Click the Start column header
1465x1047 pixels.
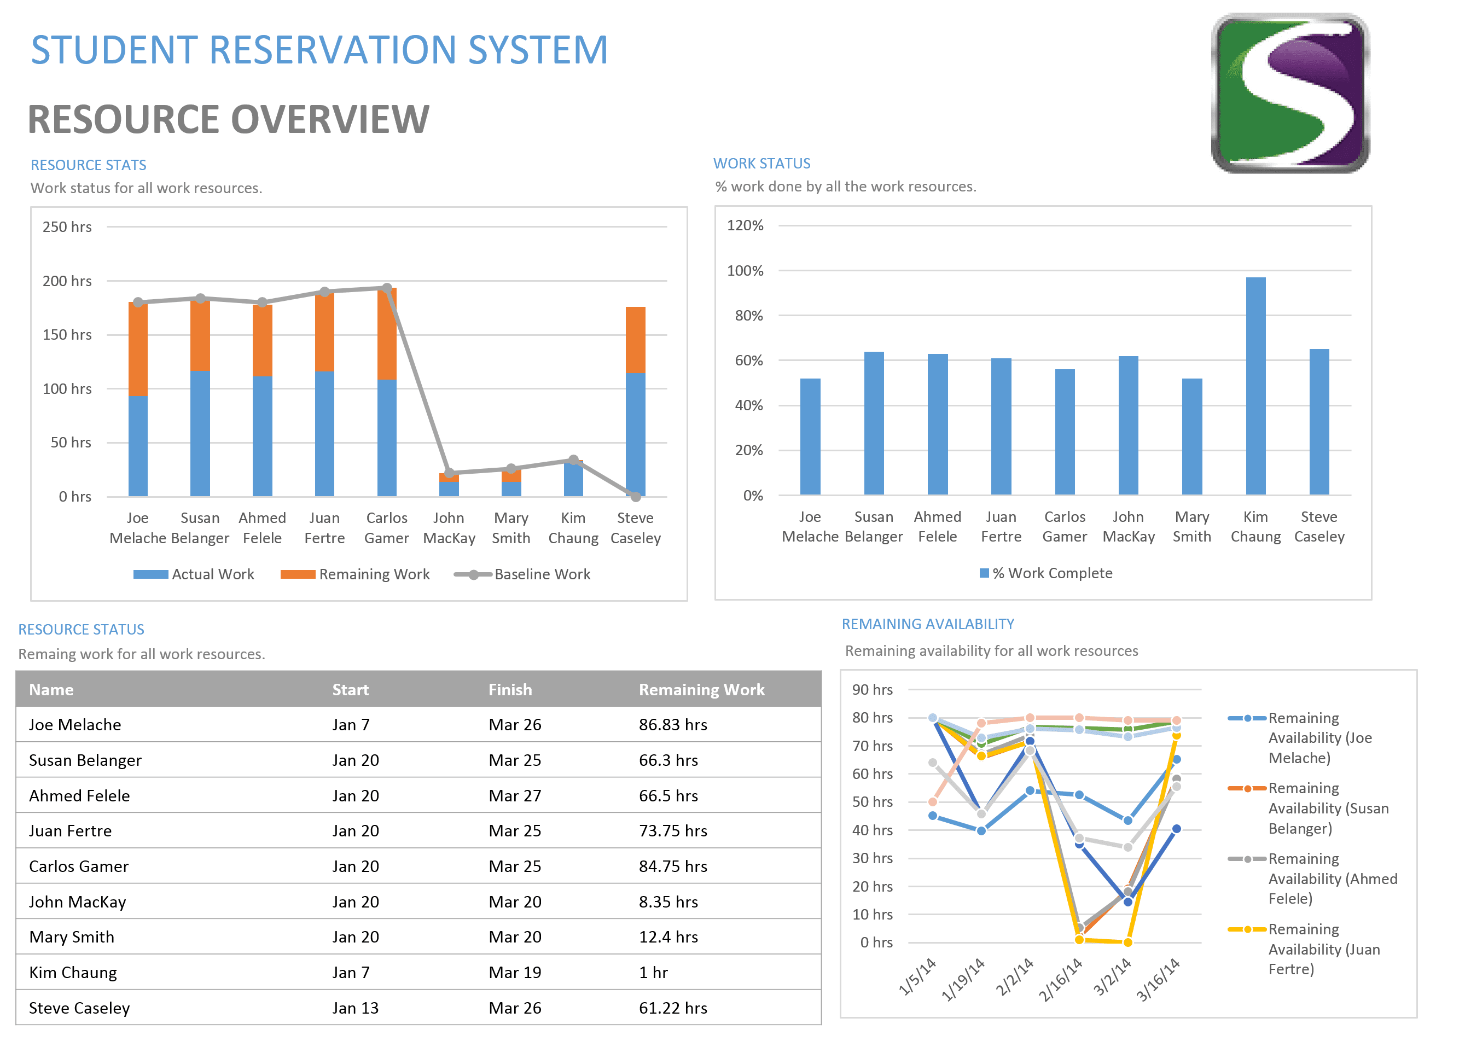[350, 689]
